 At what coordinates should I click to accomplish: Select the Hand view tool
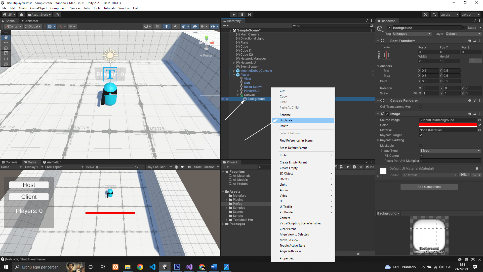[x=6, y=37]
